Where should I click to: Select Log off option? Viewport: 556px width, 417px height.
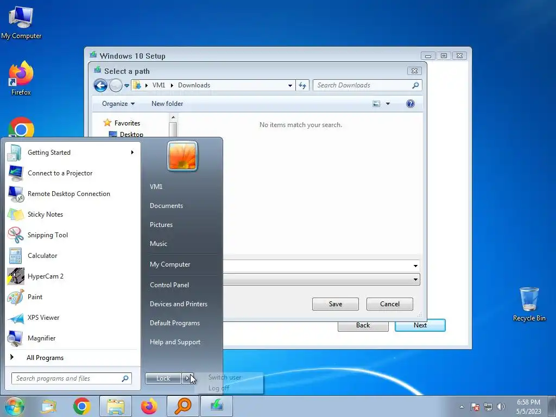[x=219, y=388]
